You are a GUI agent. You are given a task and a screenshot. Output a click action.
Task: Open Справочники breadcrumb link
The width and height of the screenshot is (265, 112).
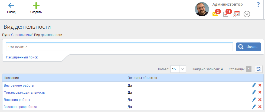pyautogui.click(x=21, y=35)
